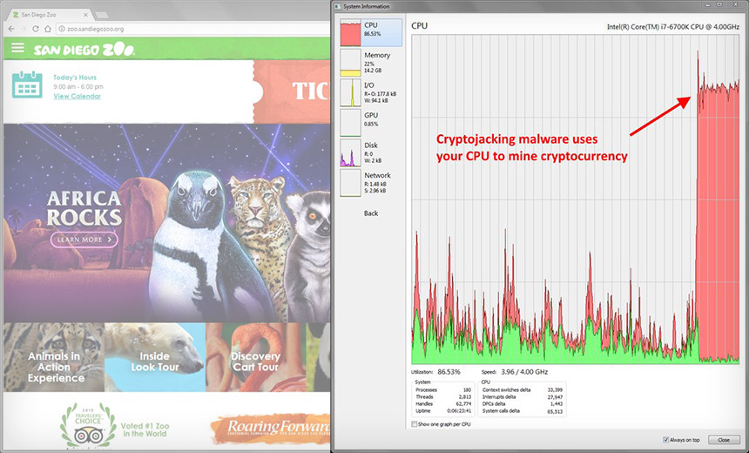Click the Speed 3.96 / 4.00 GHz value

coord(524,372)
